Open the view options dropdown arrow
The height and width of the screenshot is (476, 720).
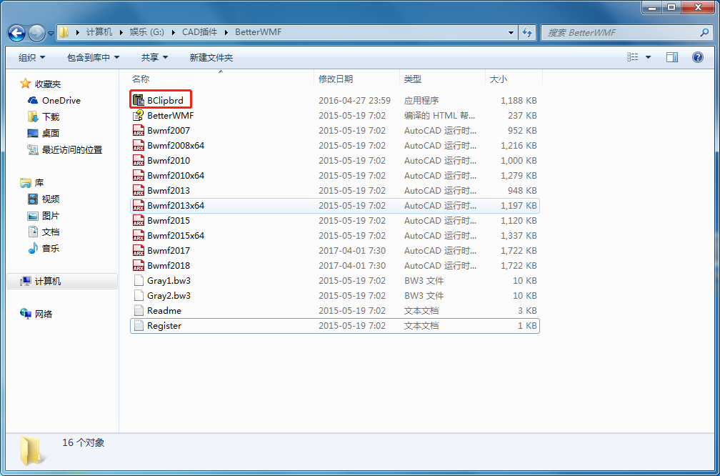[648, 57]
